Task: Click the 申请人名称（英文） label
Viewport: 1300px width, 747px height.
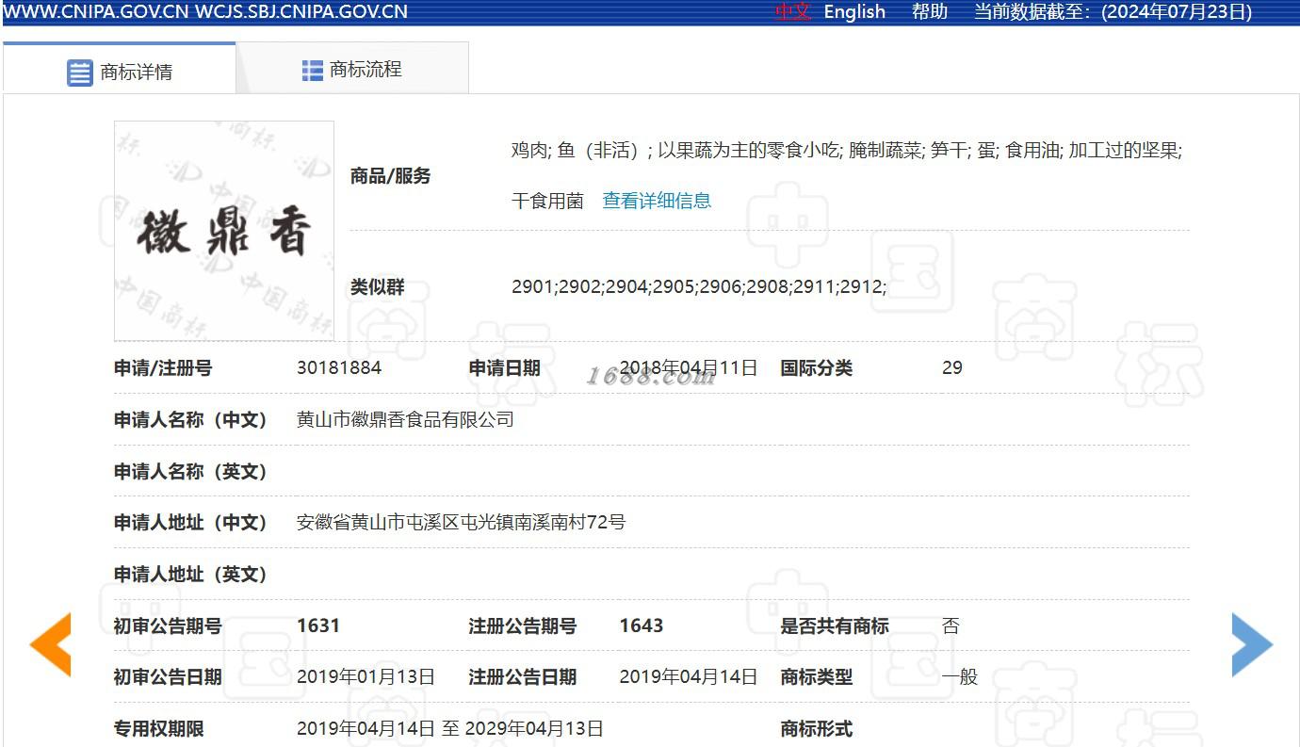Action: [x=191, y=471]
